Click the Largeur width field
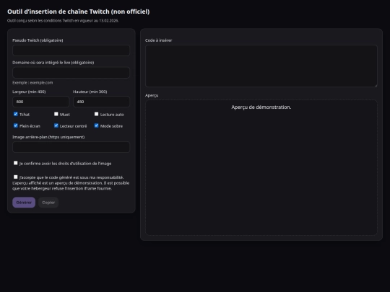 click(40, 102)
